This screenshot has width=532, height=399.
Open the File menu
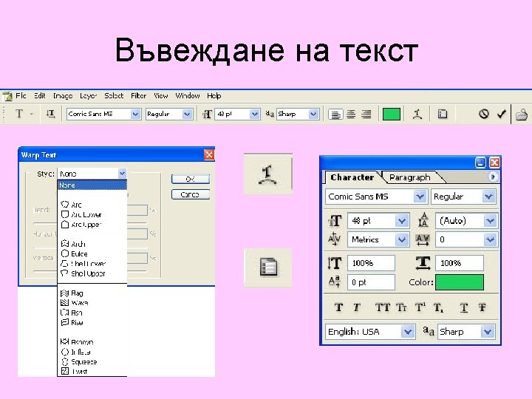coord(21,95)
